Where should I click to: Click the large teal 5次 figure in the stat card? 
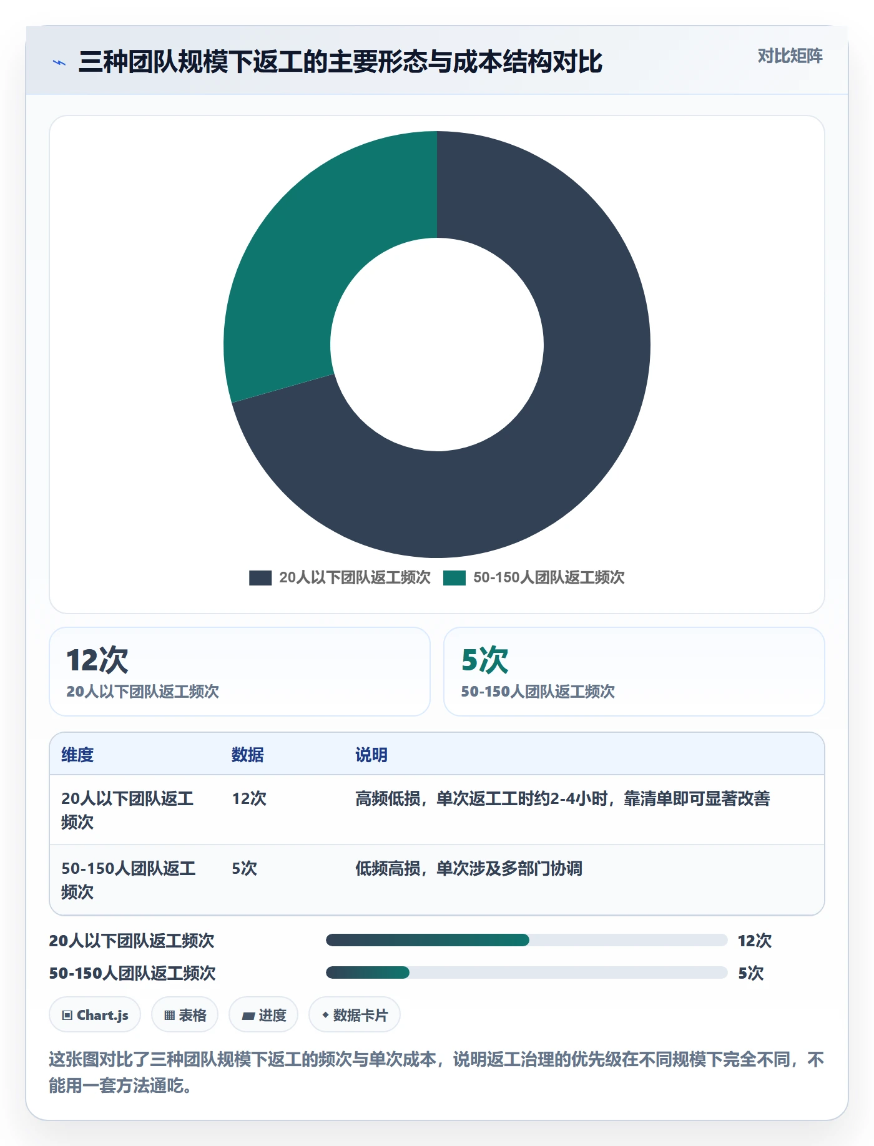tap(485, 660)
